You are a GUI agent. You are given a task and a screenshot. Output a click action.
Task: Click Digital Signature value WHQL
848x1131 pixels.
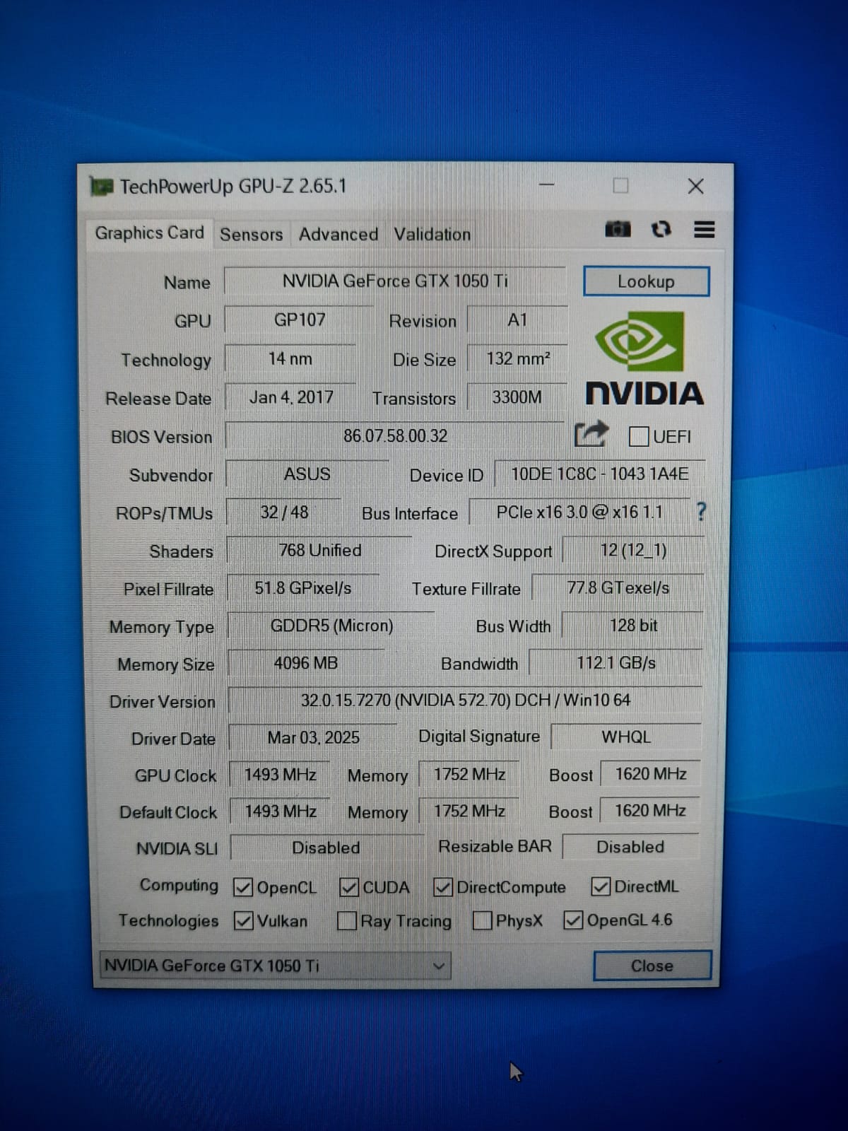626,737
